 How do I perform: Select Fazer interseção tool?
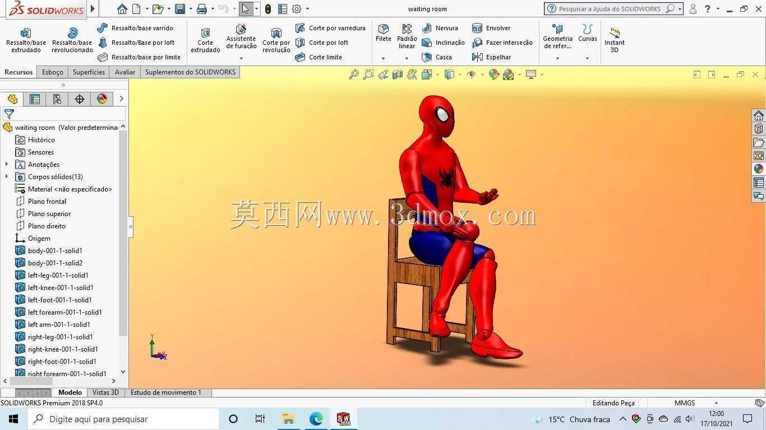pyautogui.click(x=502, y=43)
